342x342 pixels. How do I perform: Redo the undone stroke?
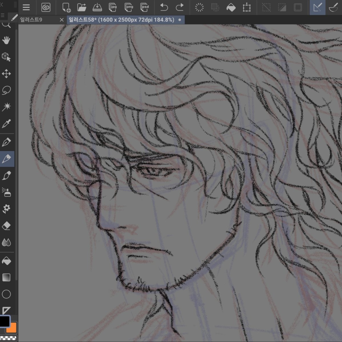click(x=180, y=7)
